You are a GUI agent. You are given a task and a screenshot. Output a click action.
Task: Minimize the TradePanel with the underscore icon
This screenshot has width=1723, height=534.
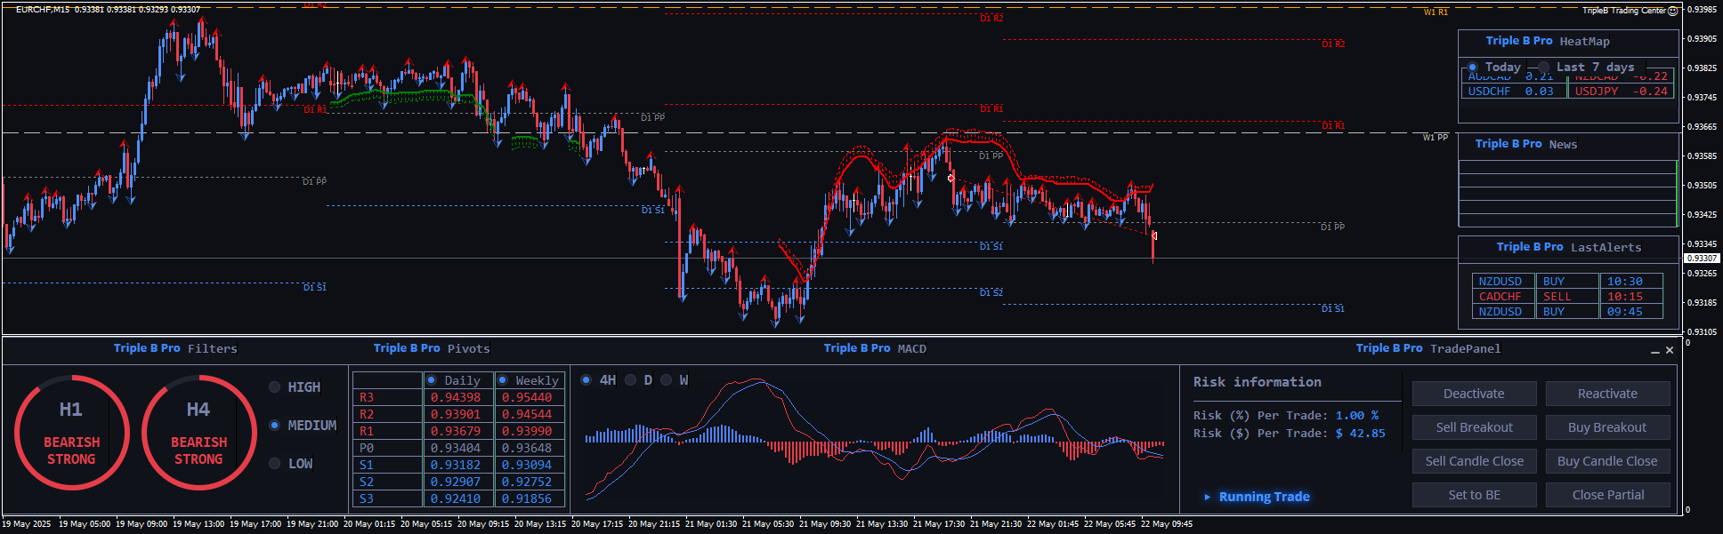[1655, 351]
